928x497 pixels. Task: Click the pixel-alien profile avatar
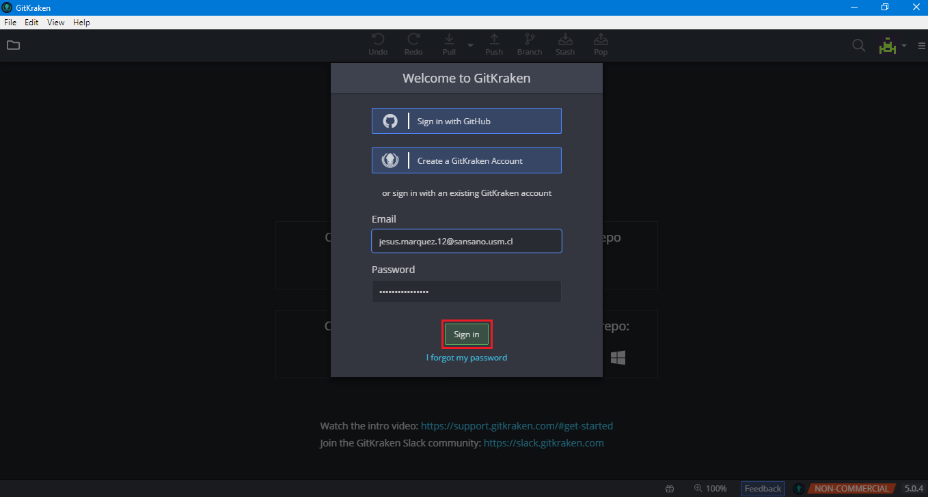click(x=887, y=46)
